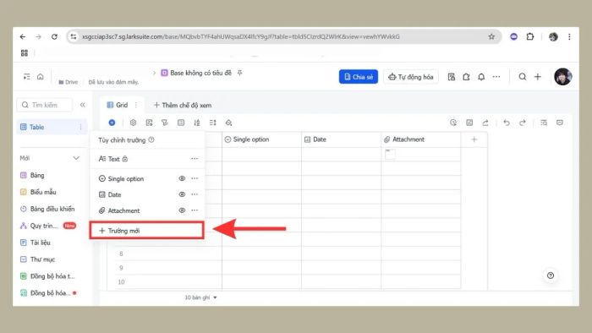Redo the last action
592x333 pixels.
(522, 123)
